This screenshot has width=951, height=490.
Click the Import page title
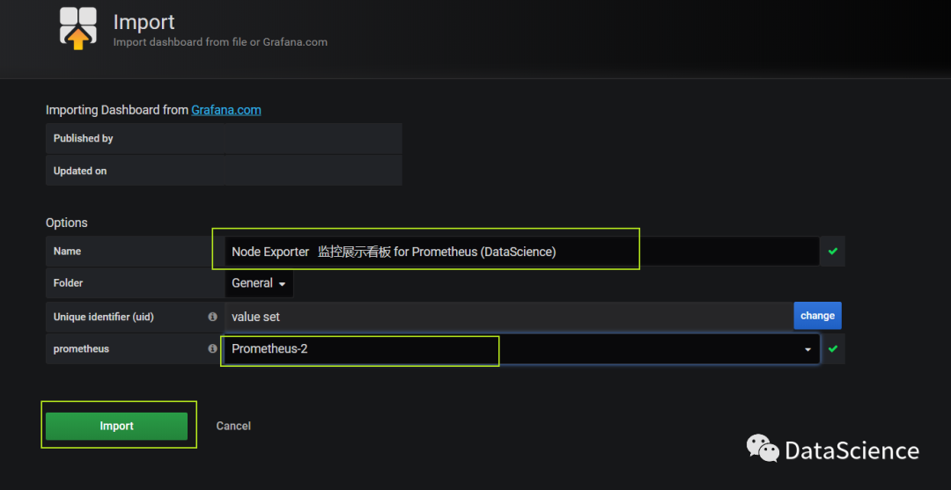tap(144, 22)
